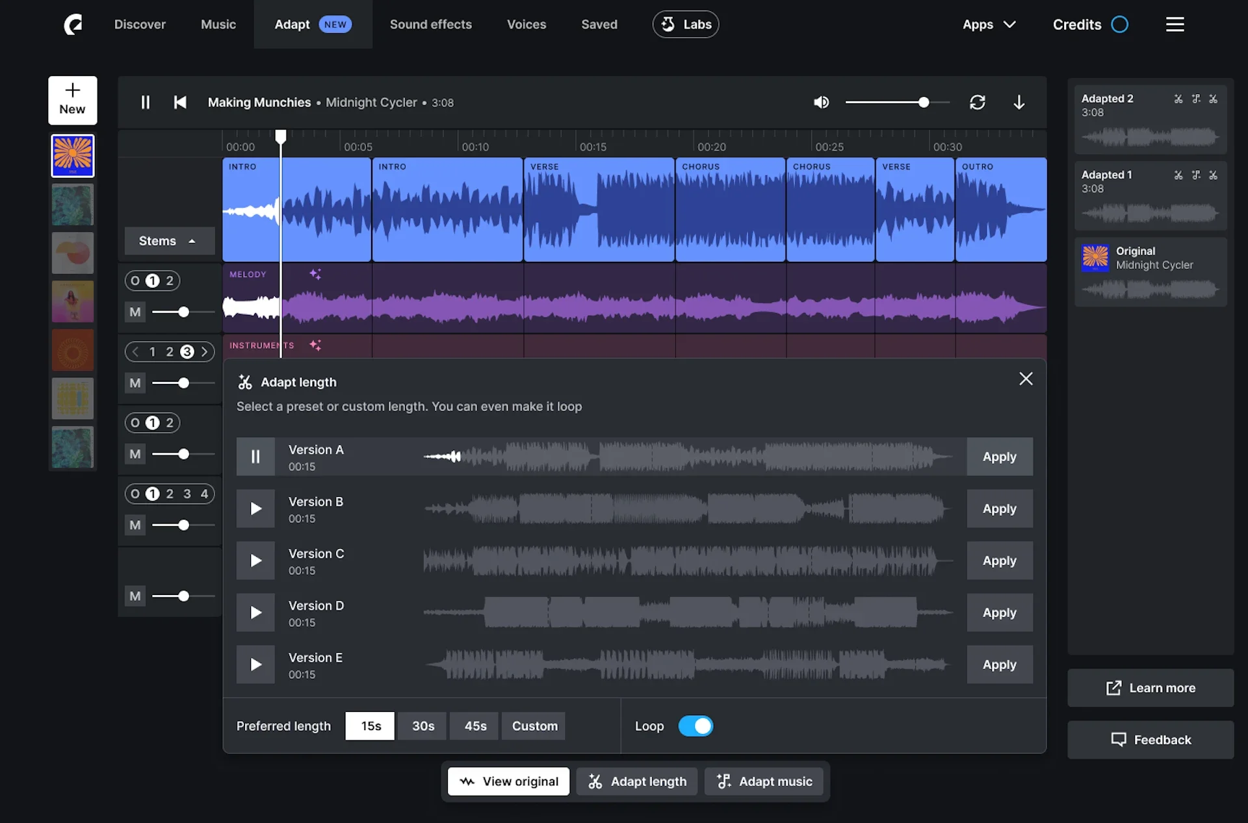The image size is (1248, 823).
Task: Select the green leafy track thumbnail in the sidebar
Action: 72,204
